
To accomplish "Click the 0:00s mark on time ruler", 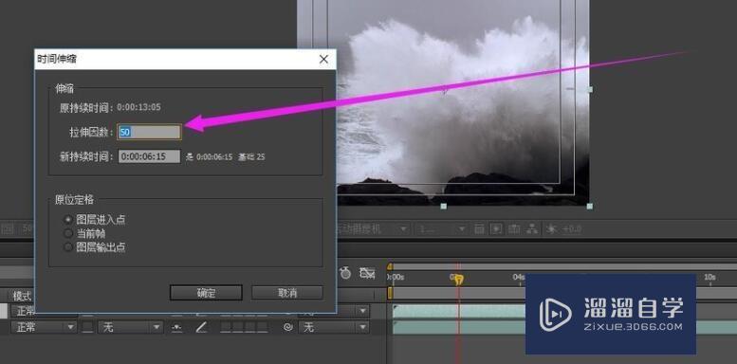I will [396, 277].
